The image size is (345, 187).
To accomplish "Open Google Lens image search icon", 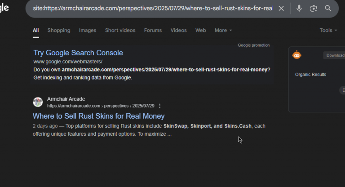I will pyautogui.click(x=314, y=9).
